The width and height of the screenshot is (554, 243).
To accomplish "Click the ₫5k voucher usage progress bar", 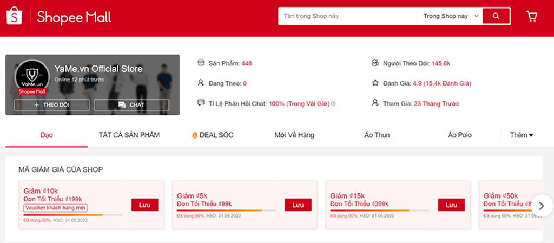I will (227, 211).
